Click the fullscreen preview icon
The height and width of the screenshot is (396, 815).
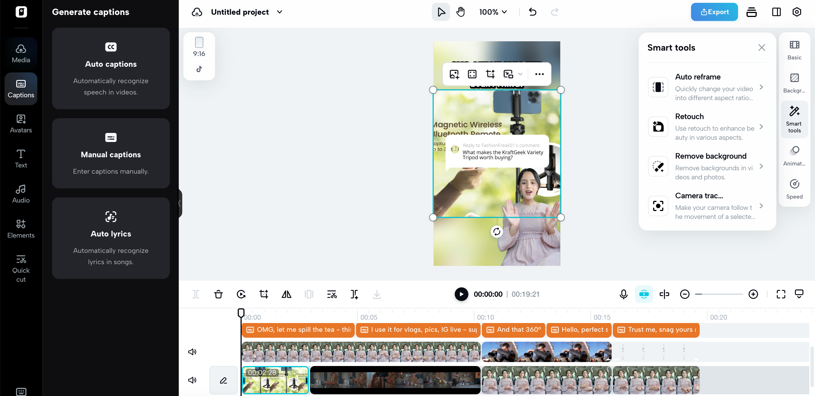tap(781, 294)
